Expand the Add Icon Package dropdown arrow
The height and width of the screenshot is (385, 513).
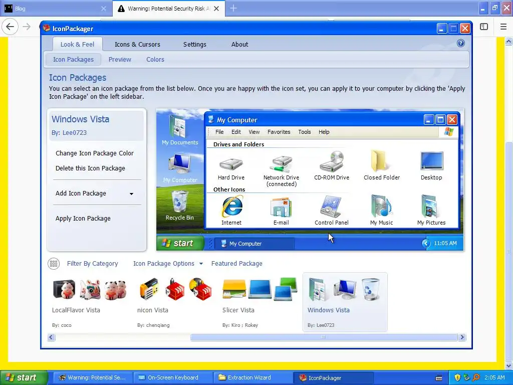(x=131, y=194)
